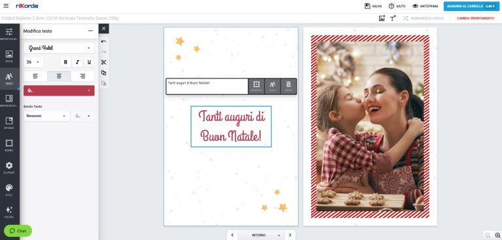Open the Chat support bubble
Screen dimensions: 502x240
[18, 231]
